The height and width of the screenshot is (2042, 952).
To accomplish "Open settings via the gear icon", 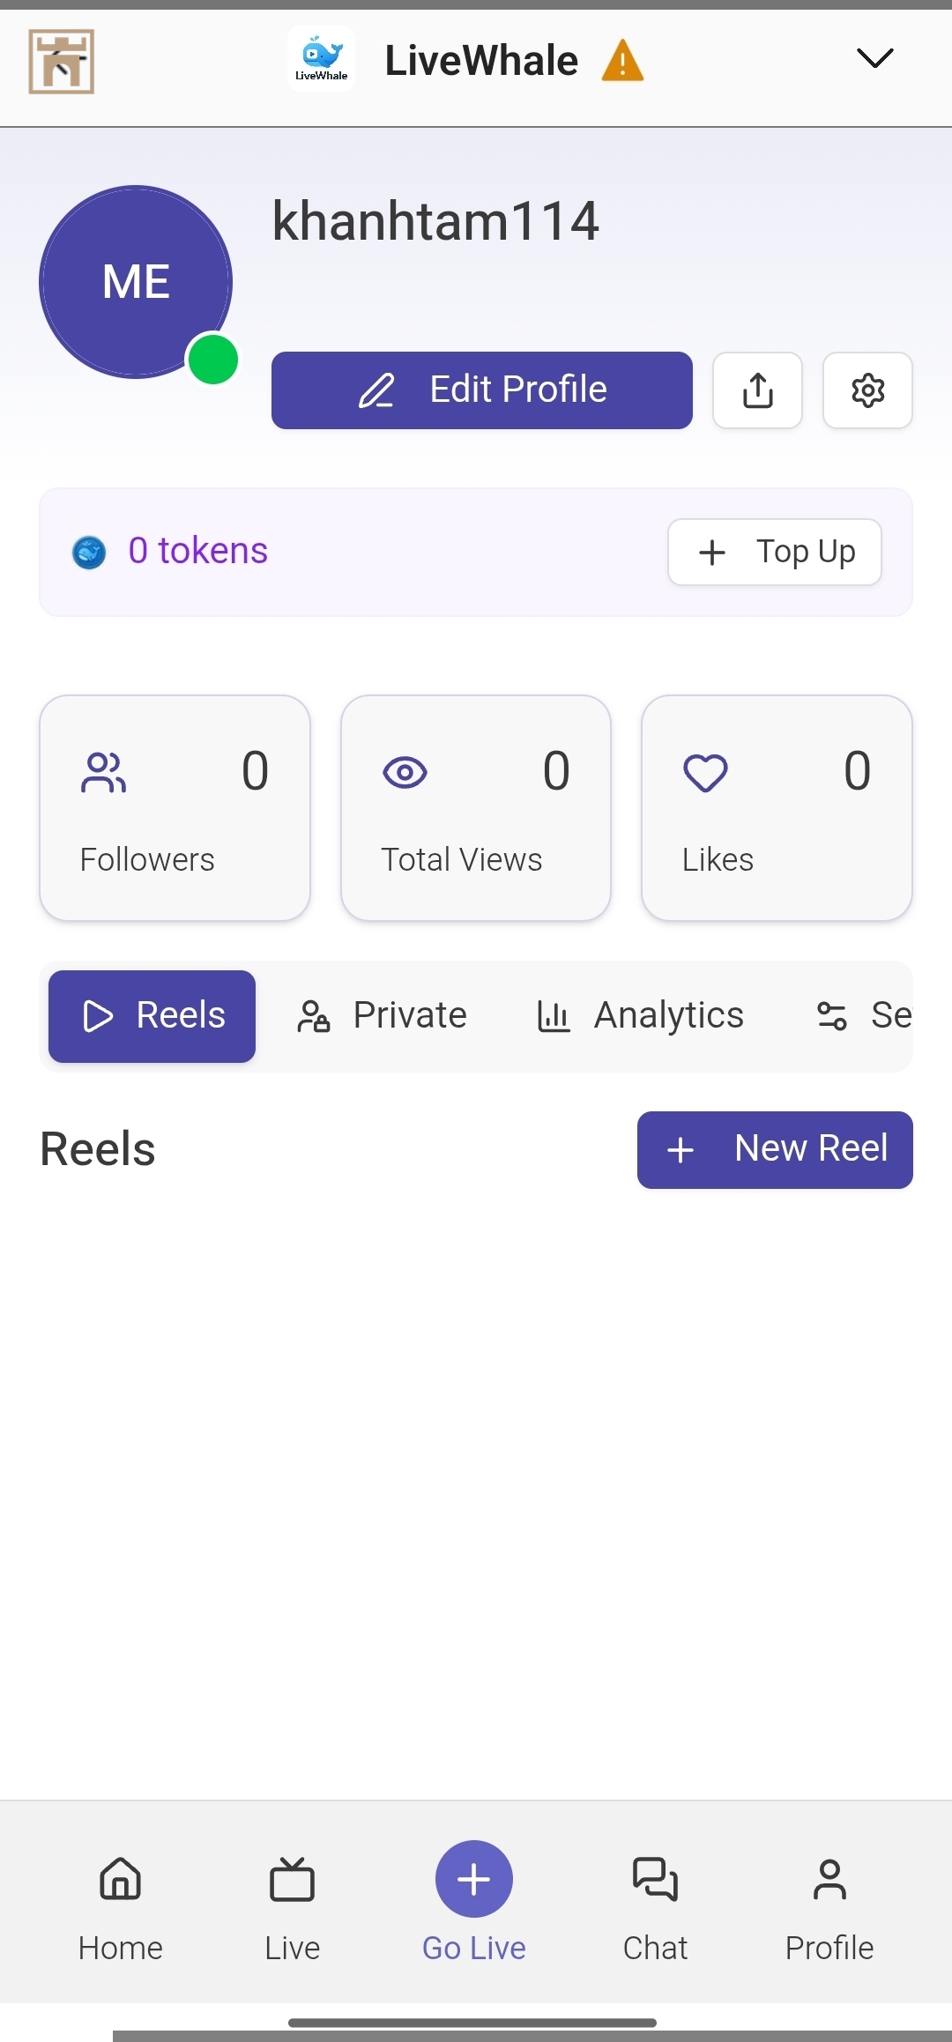I will click(x=867, y=390).
